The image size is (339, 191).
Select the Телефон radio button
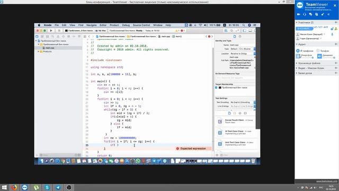pos(318,51)
